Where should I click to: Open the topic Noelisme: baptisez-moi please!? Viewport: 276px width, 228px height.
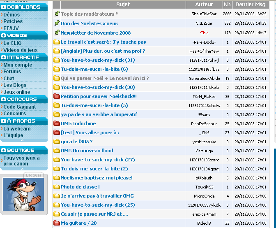pos(97,178)
